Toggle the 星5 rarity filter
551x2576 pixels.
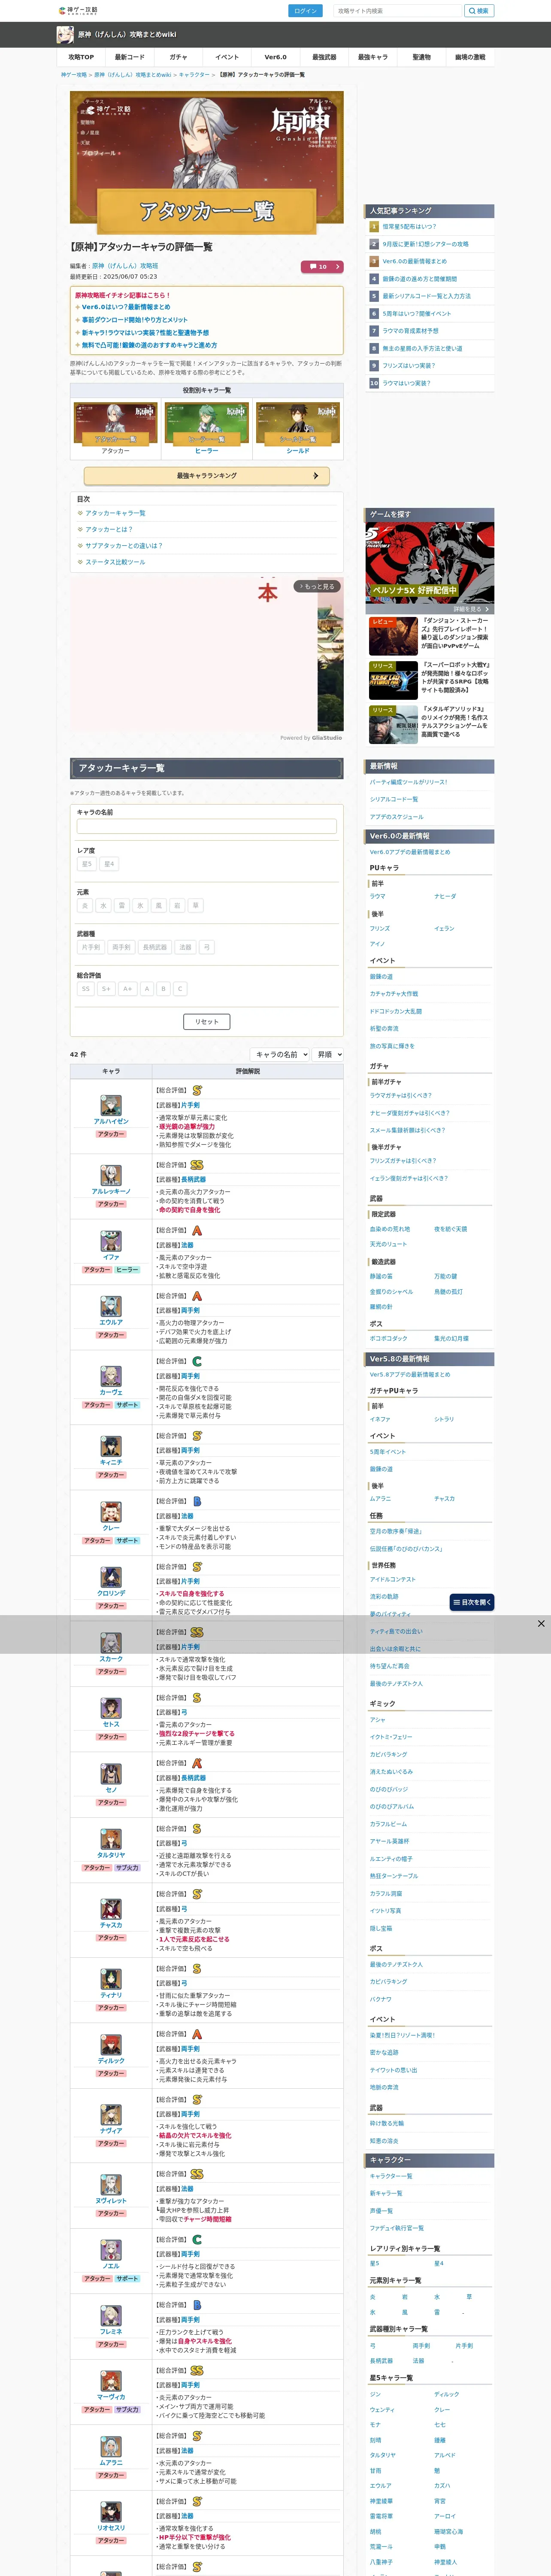pos(87,864)
